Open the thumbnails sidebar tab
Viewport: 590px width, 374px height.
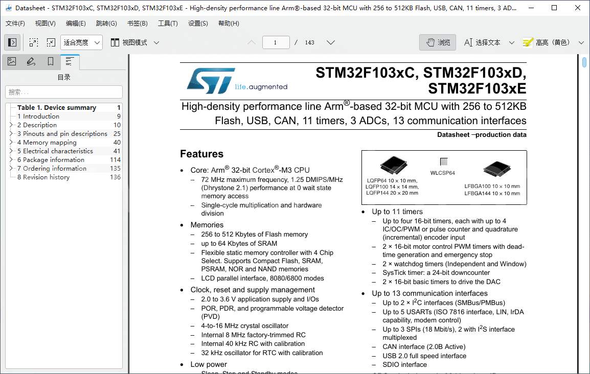click(x=12, y=62)
